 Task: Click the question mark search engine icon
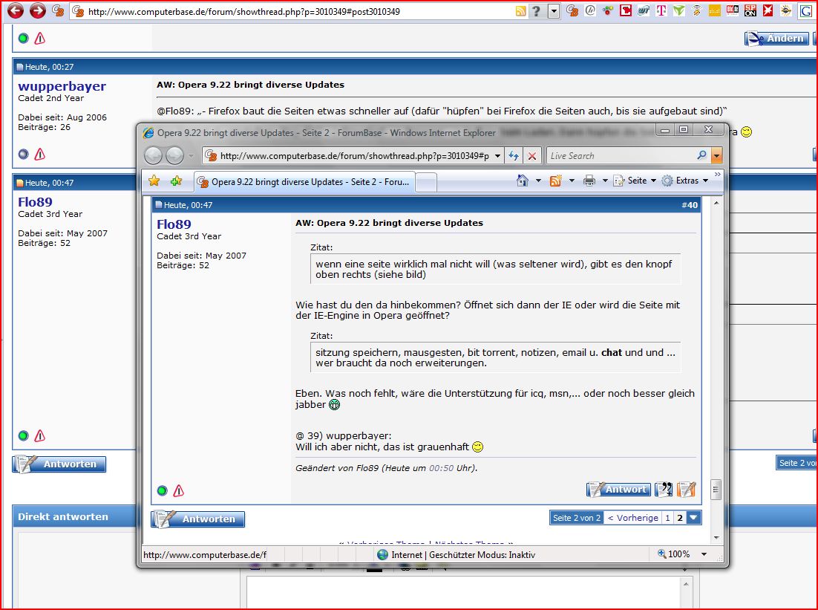(536, 11)
